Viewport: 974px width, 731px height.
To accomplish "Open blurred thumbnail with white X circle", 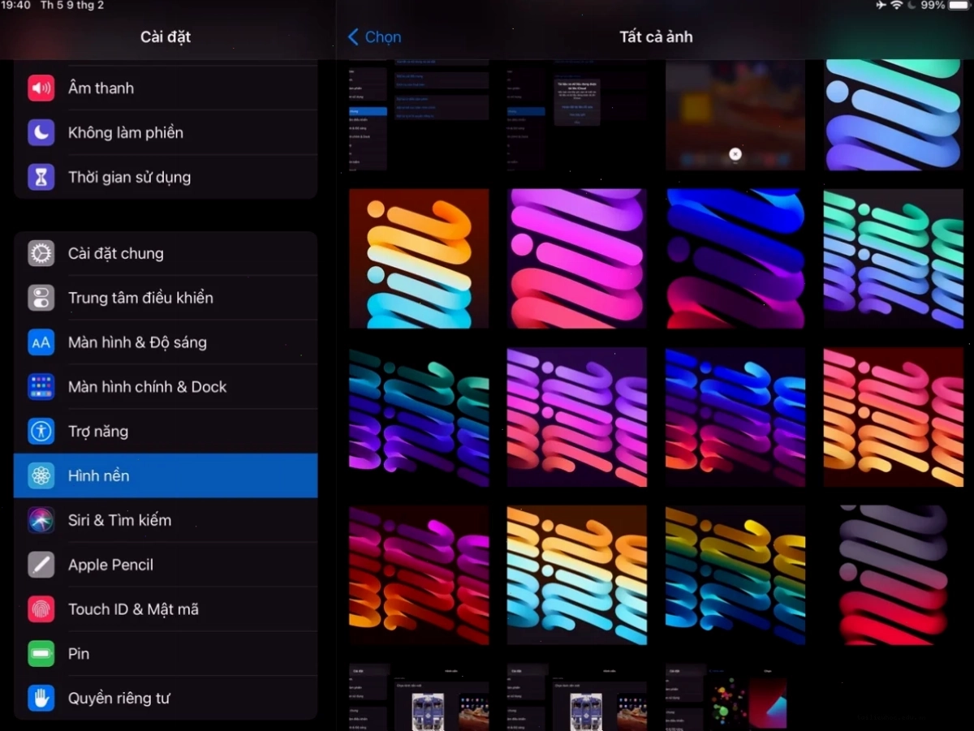I will click(x=735, y=114).
